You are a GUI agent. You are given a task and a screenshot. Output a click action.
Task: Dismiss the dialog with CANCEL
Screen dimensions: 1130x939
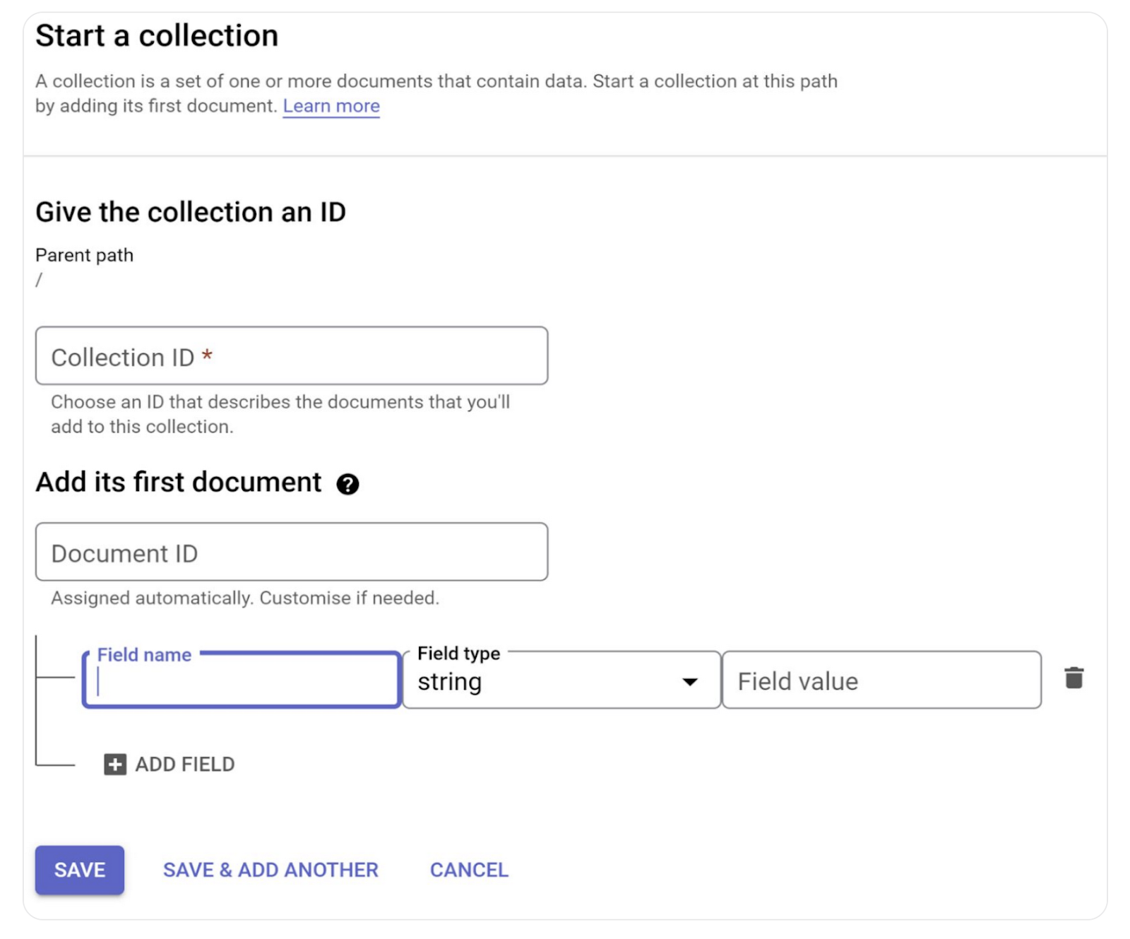point(469,870)
